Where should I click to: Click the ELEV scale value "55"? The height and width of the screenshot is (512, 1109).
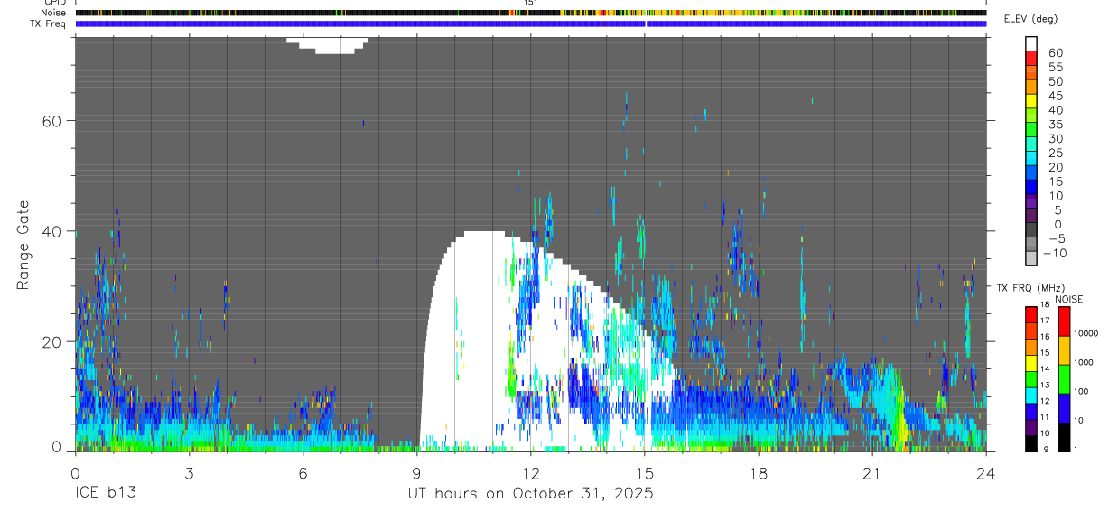pyautogui.click(x=1056, y=68)
